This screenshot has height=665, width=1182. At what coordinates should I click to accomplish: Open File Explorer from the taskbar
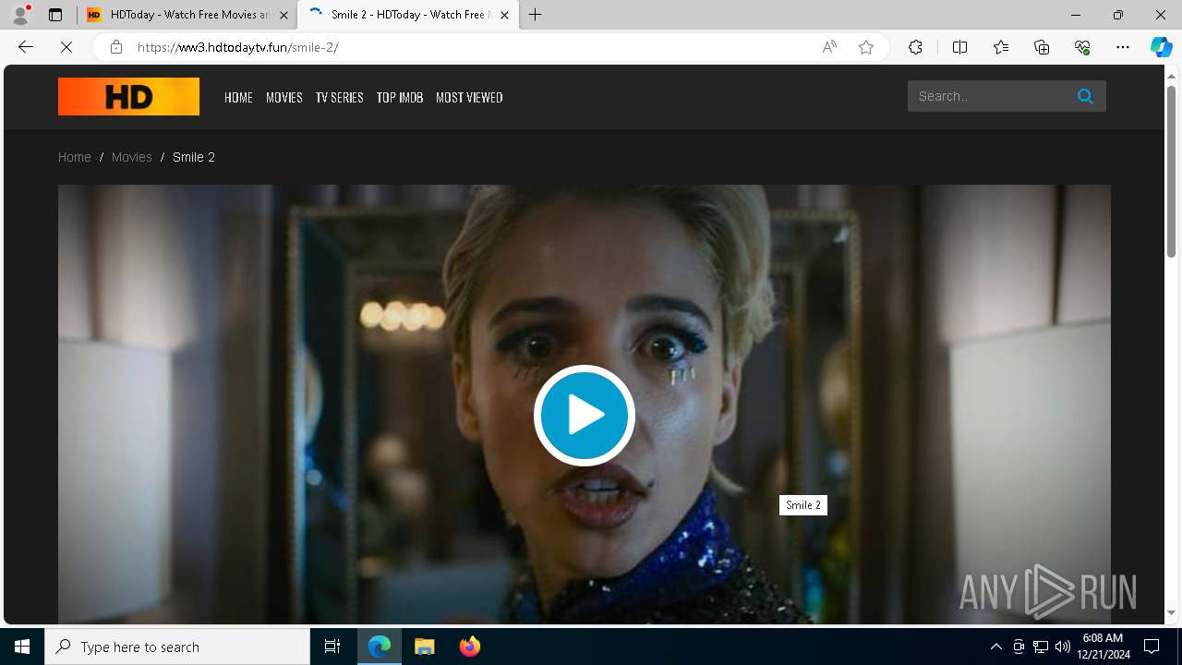[x=425, y=647]
